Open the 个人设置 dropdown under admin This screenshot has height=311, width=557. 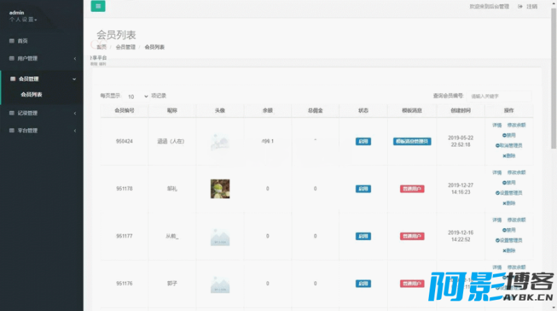click(24, 19)
